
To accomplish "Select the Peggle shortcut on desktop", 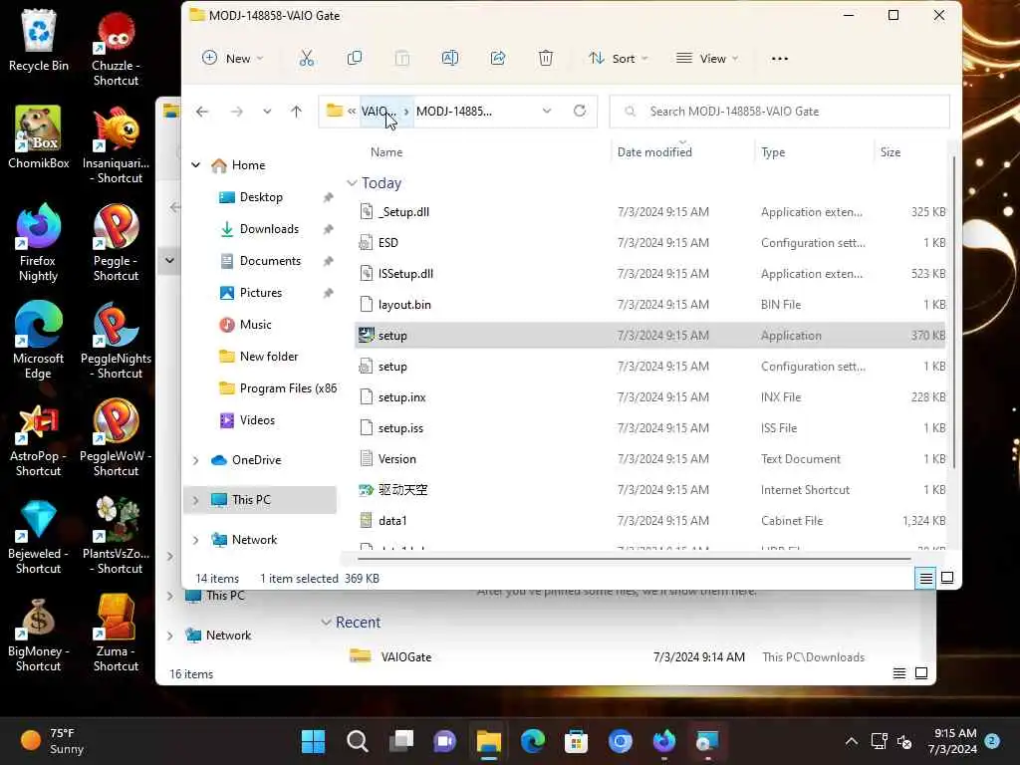I will tap(116, 243).
